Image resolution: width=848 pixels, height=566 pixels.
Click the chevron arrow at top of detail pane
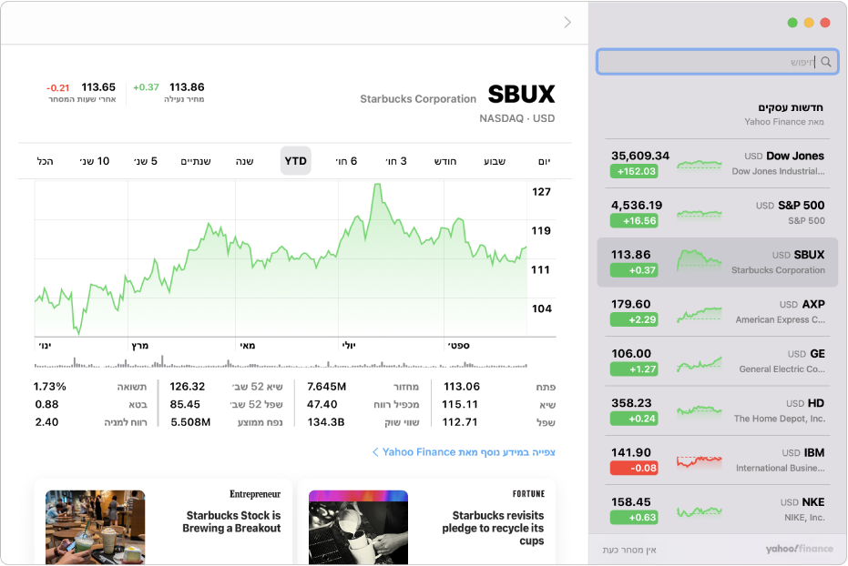coord(567,22)
